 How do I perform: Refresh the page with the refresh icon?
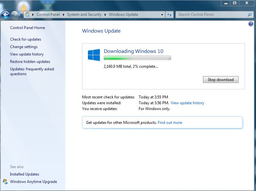pos(169,15)
